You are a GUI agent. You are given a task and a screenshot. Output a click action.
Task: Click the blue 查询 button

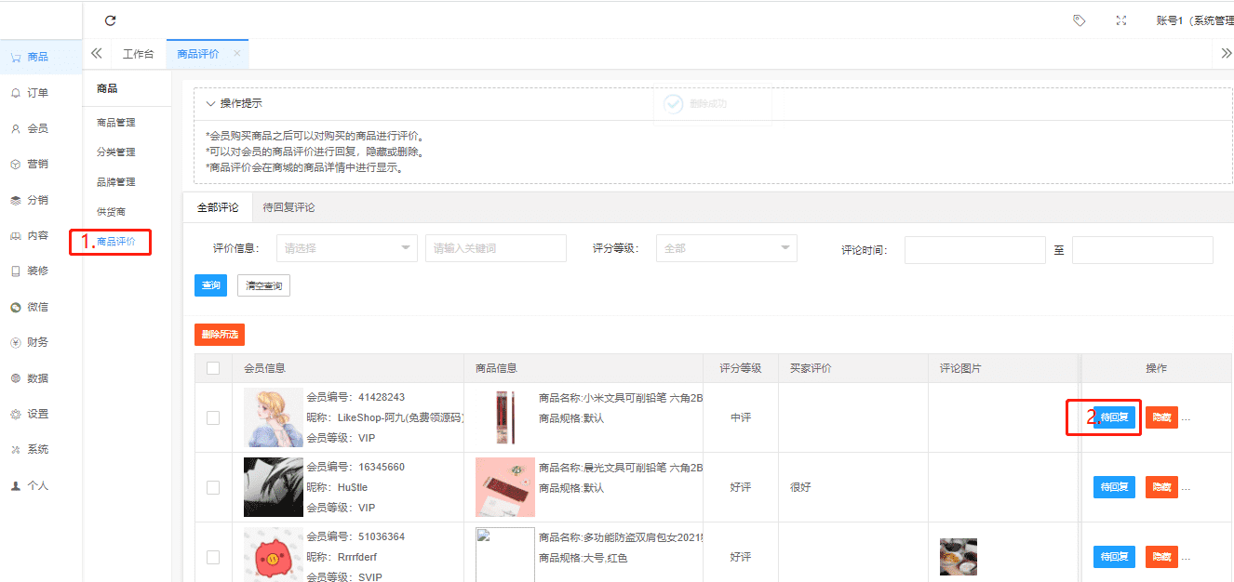[210, 285]
